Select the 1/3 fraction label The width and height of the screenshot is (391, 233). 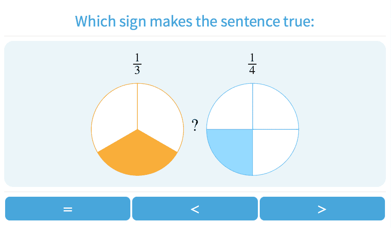pyautogui.click(x=137, y=64)
